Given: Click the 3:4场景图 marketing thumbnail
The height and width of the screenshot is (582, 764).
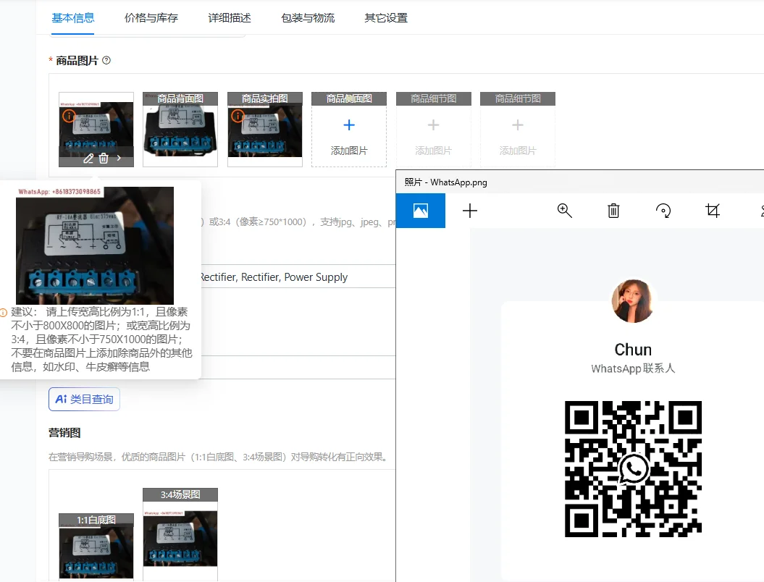Looking at the screenshot, I should coord(180,536).
